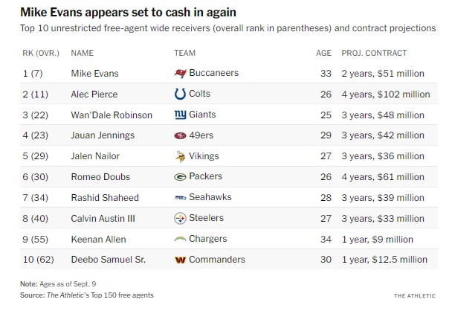This screenshot has height=311, width=449.
Task: Select player name Mike Evans
Action: pyautogui.click(x=94, y=74)
